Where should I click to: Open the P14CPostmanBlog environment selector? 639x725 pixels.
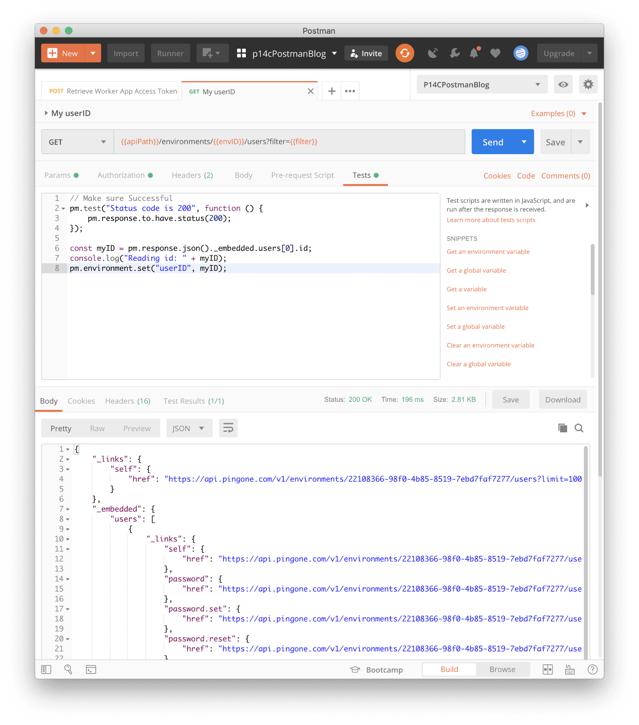pos(482,85)
